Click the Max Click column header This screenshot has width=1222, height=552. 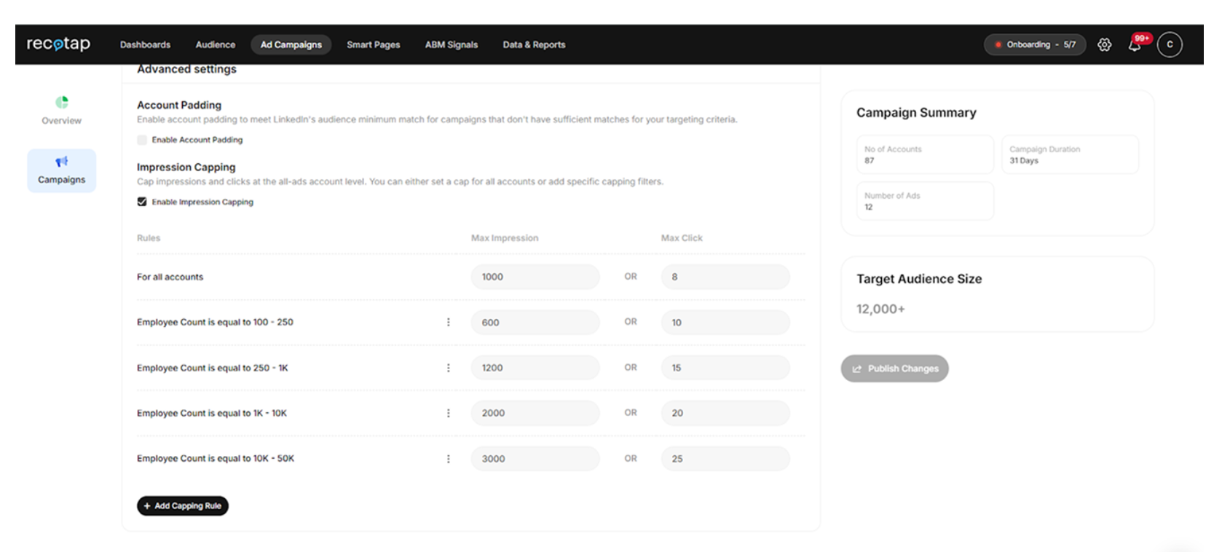coord(682,238)
